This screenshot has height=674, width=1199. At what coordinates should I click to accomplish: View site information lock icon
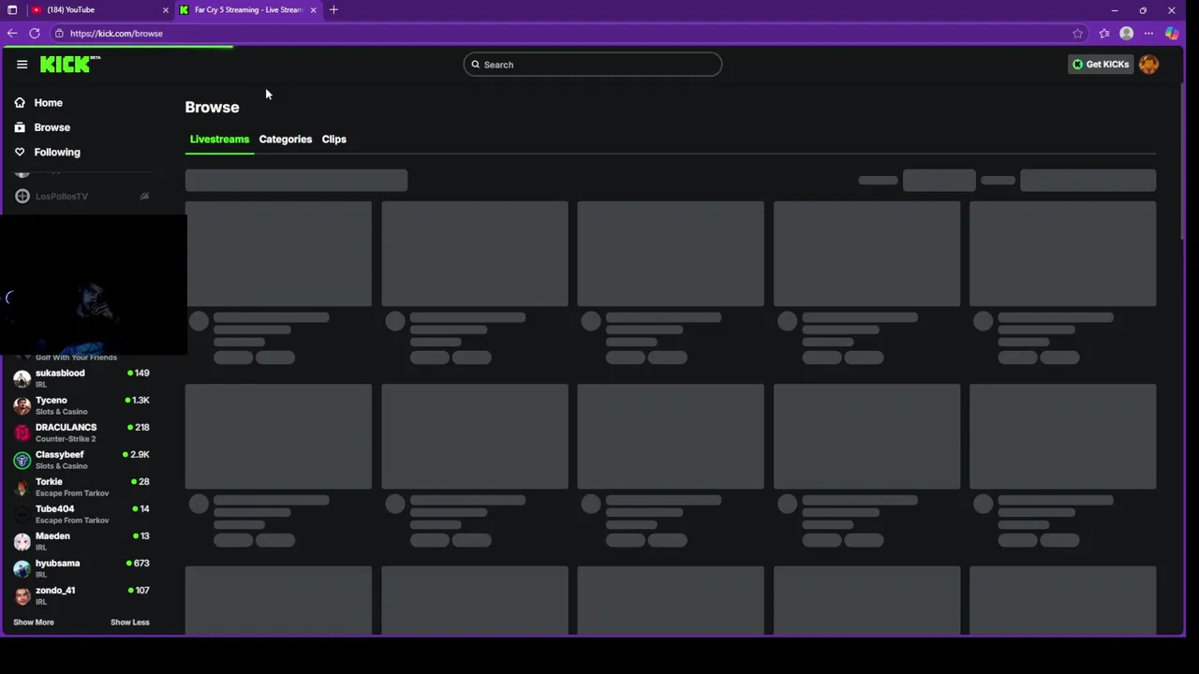click(x=59, y=33)
